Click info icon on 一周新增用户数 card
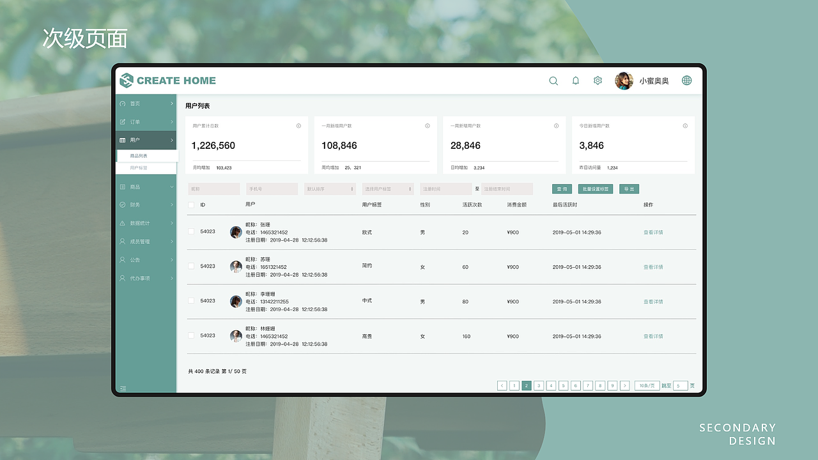 coord(556,126)
